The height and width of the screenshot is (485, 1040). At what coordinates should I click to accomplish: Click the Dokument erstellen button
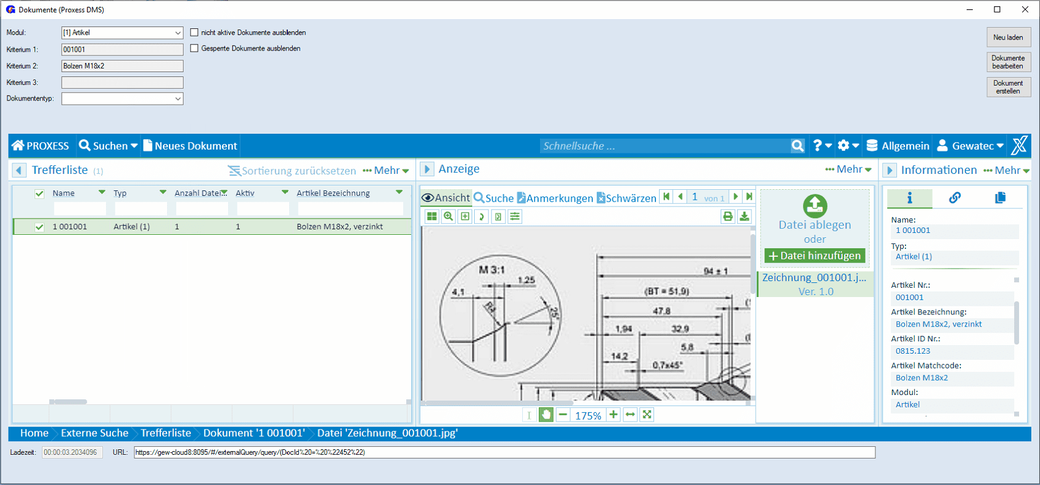tap(1009, 87)
